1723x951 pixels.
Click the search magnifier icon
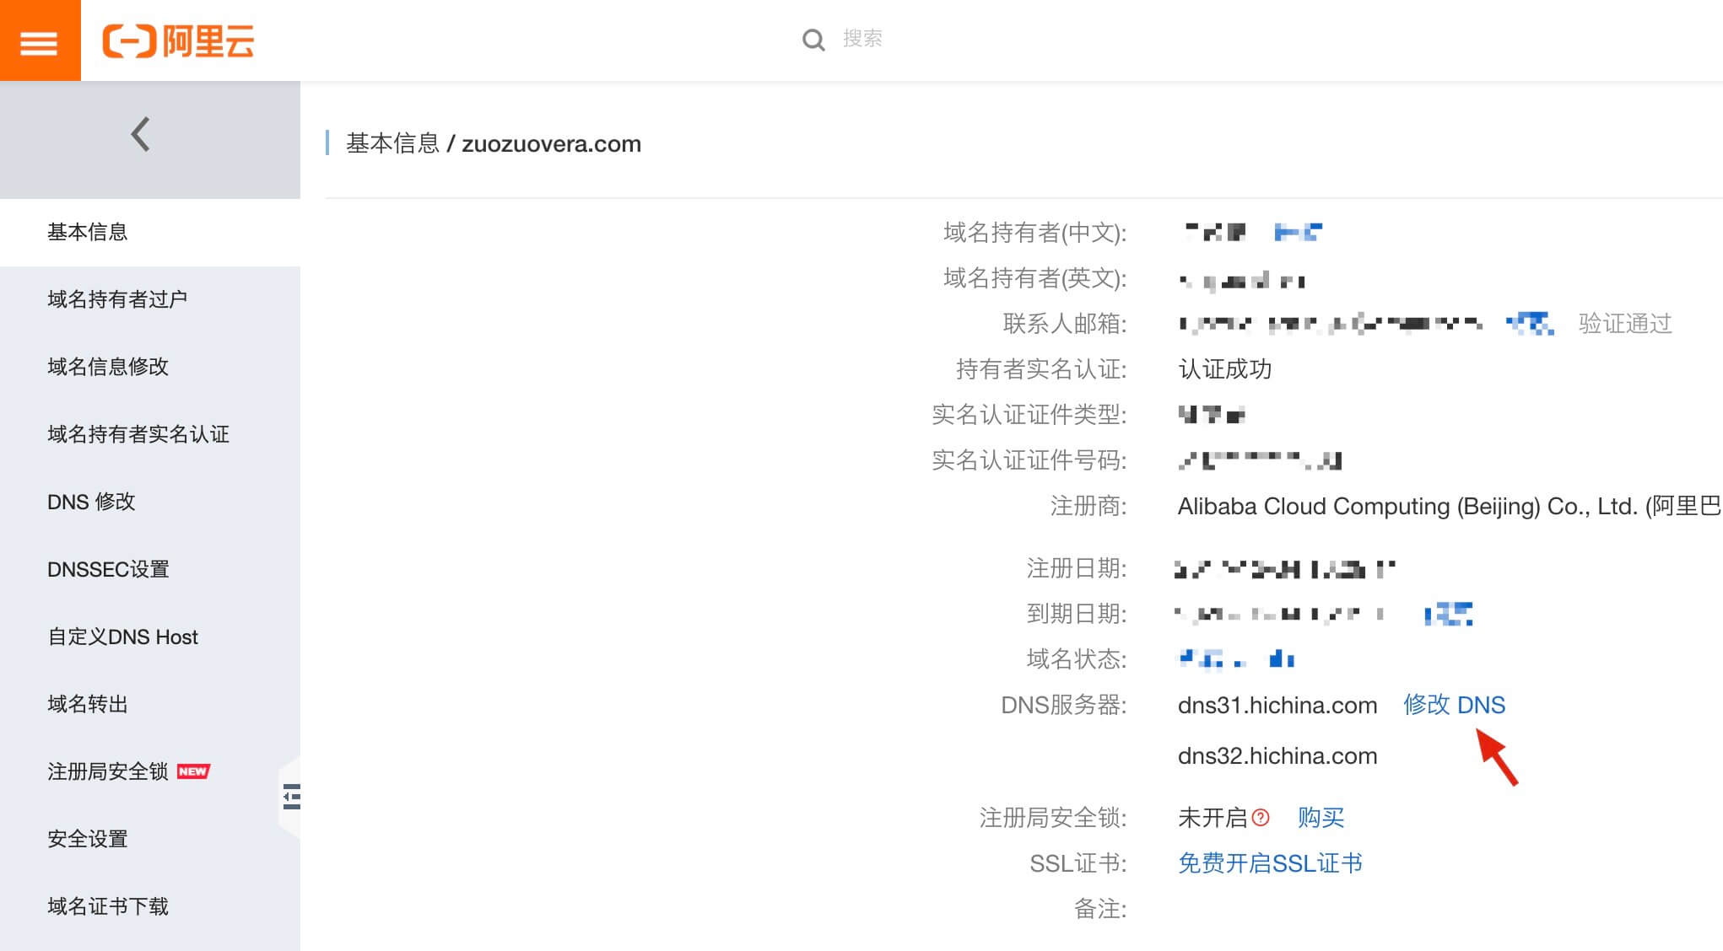(813, 40)
